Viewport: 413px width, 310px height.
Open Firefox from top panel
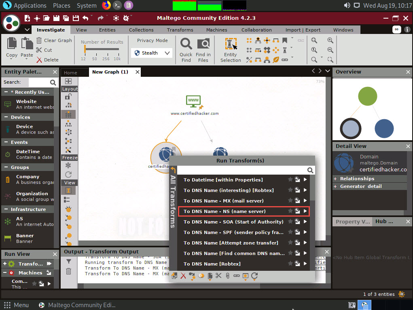click(106, 5)
